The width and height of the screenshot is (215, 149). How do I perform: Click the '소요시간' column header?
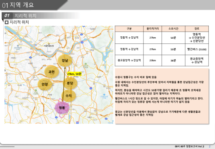173,29
